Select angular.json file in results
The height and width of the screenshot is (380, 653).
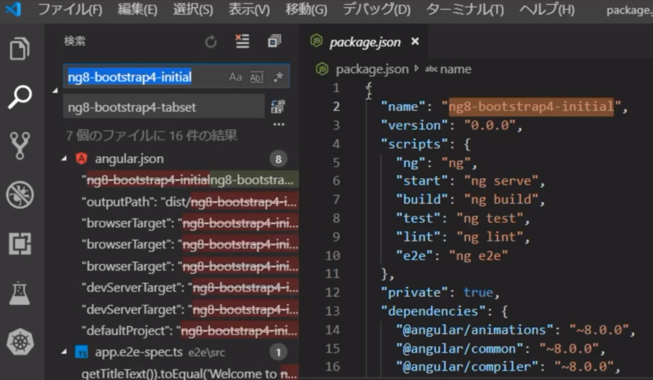click(x=129, y=158)
